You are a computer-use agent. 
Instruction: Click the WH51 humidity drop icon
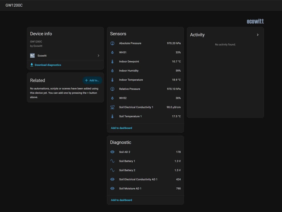112,52
